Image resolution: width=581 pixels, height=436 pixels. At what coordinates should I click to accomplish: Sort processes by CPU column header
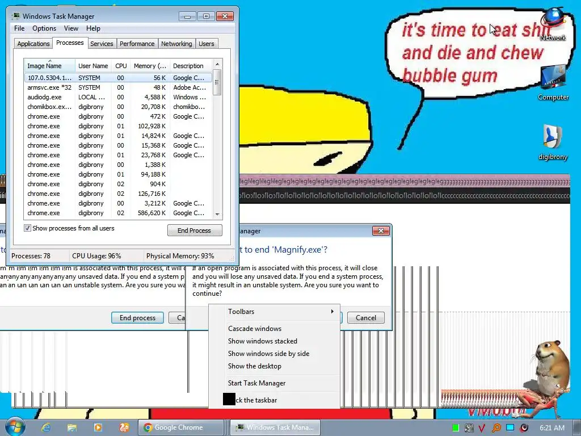pos(121,66)
